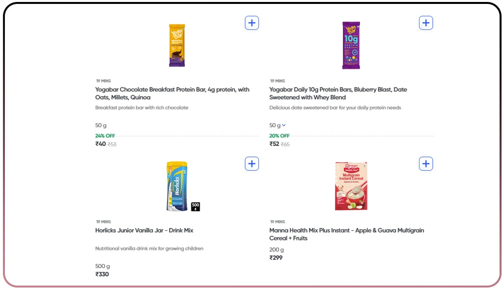Click the ₹40 price of chocolate bar
Viewport: 504px width, 289px height.
(101, 144)
